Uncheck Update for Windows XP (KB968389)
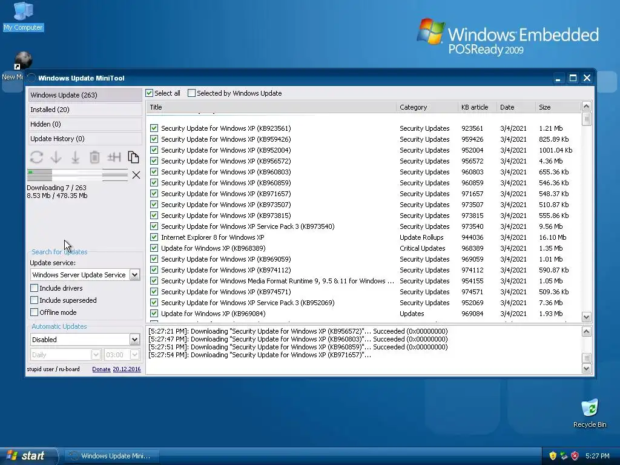The image size is (620, 465). [x=154, y=248]
